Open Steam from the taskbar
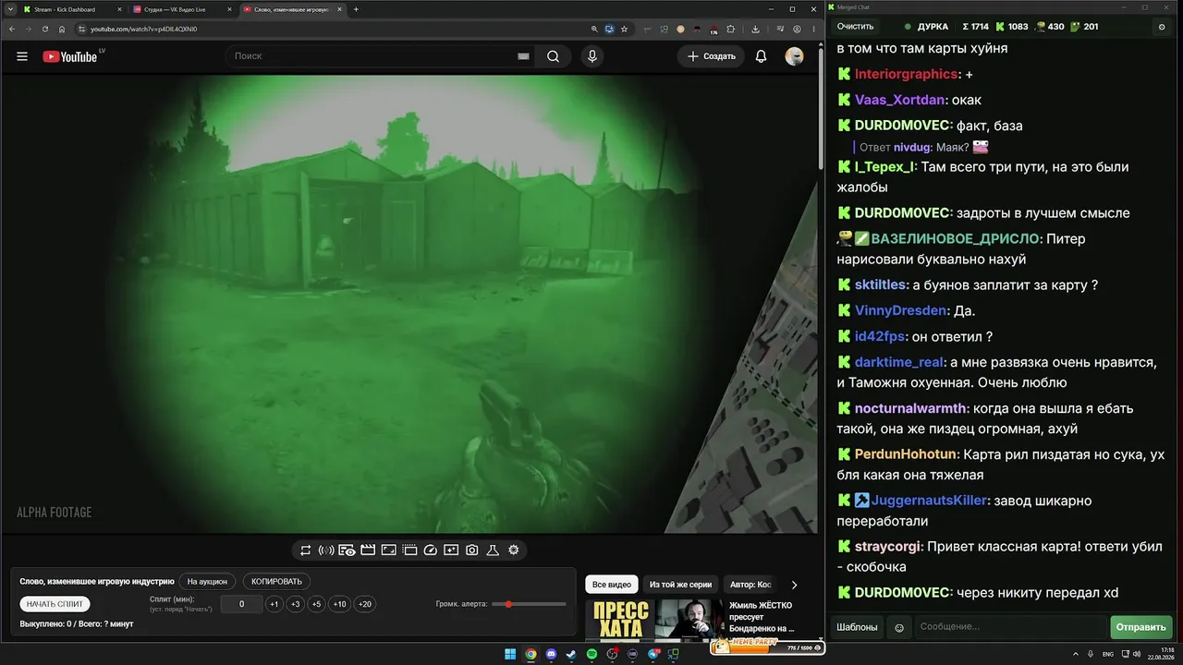Viewport: 1183px width, 665px height. (x=572, y=655)
